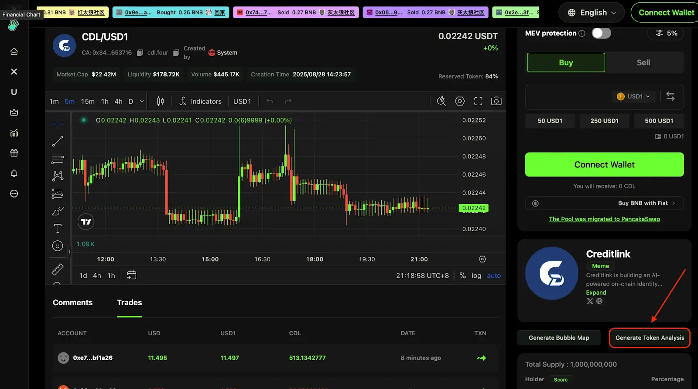This screenshot has height=389, width=698.
Task: Select the text annotation tool
Action: [x=58, y=229]
